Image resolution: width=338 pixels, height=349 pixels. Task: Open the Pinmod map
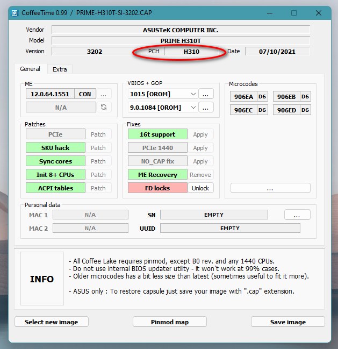170,322
